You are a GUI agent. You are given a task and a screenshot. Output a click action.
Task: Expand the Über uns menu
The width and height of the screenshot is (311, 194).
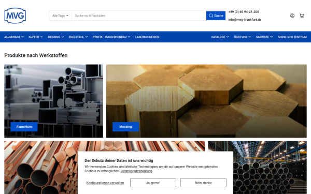(x=242, y=37)
